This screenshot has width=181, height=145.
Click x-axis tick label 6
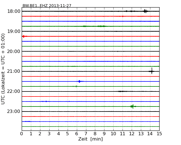tap(77, 134)
